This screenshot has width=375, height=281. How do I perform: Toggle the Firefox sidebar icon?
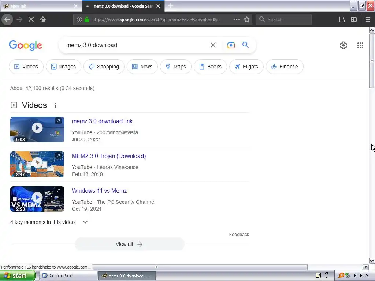(354, 20)
